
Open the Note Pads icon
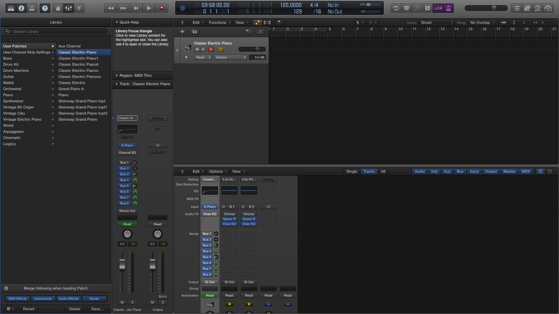pyautogui.click(x=527, y=8)
